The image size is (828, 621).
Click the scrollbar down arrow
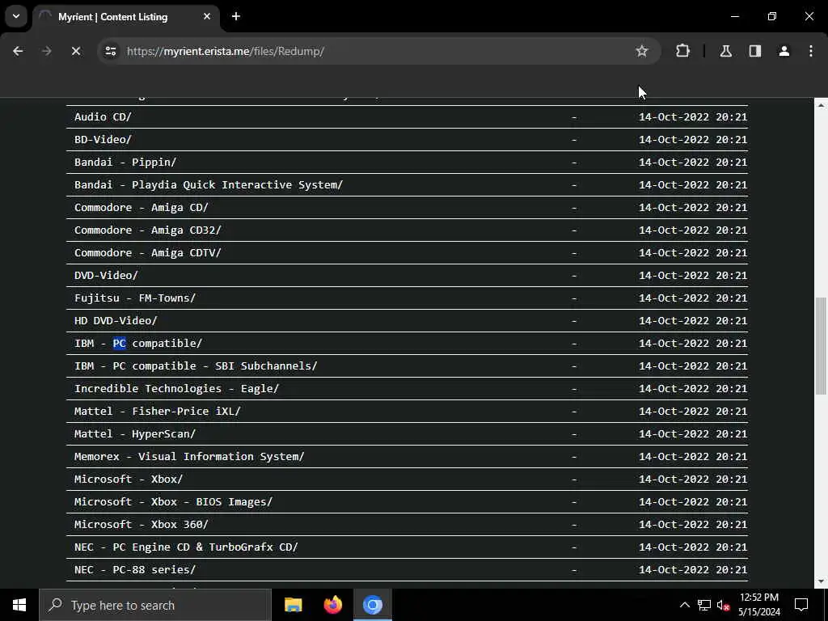821,581
